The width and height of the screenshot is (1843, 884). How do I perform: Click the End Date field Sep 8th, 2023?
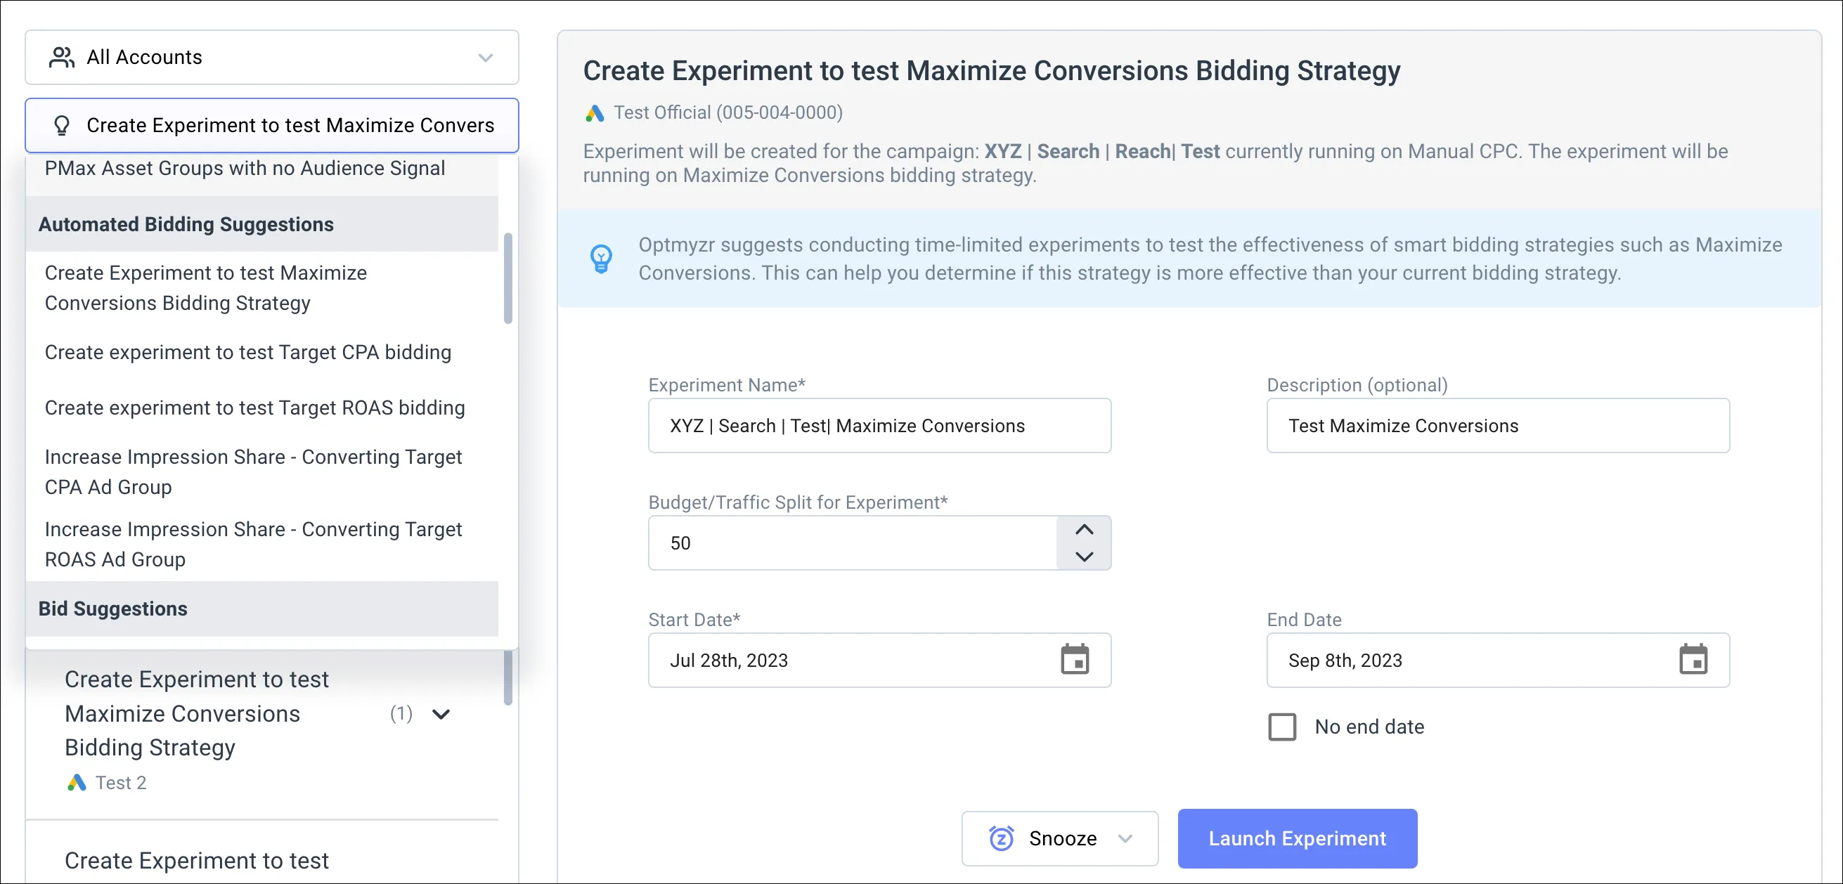1497,660
